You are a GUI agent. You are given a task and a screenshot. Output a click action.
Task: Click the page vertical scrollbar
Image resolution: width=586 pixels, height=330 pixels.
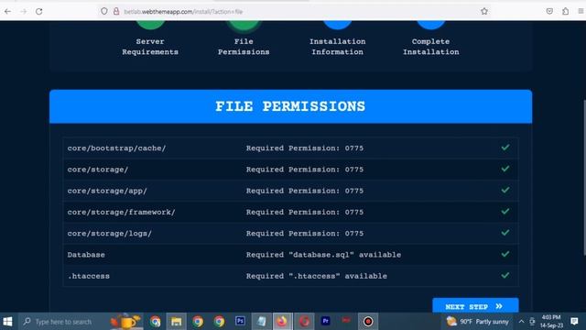click(583, 178)
